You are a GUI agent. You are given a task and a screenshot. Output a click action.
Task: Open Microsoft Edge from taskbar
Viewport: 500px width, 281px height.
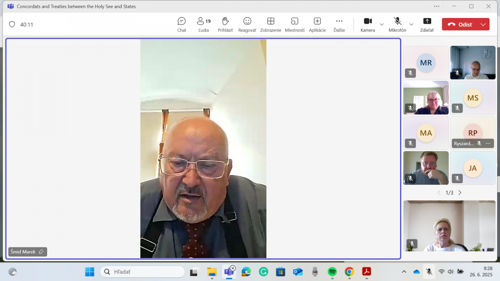[x=246, y=272]
